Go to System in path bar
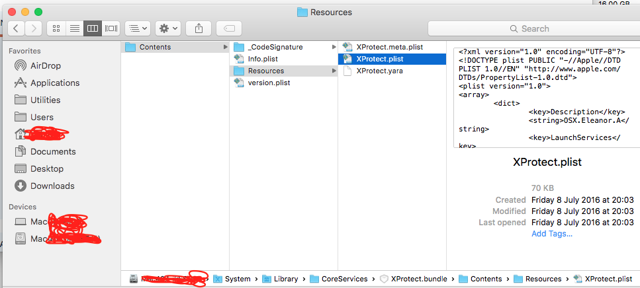Viewport: 640px width, 288px height. click(x=232, y=279)
